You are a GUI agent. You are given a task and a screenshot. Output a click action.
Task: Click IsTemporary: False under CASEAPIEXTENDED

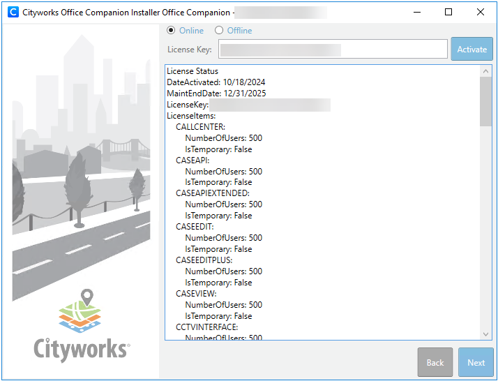(218, 216)
